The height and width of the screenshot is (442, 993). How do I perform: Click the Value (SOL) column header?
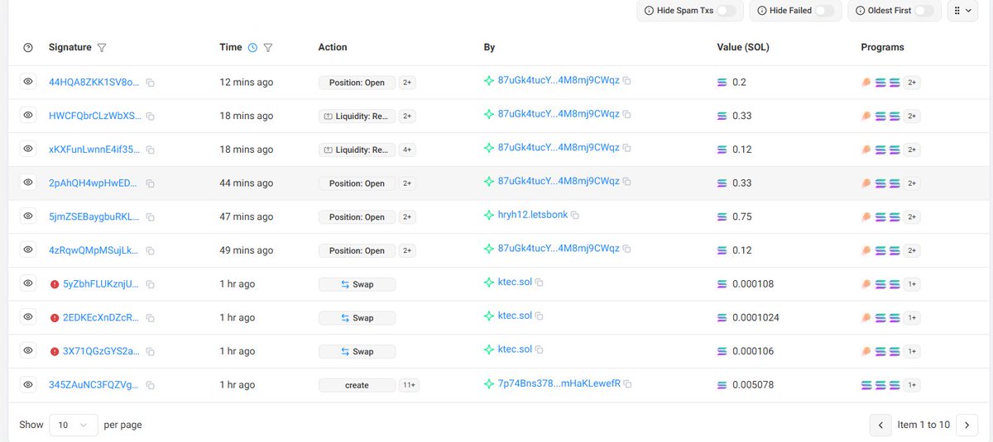coord(743,48)
